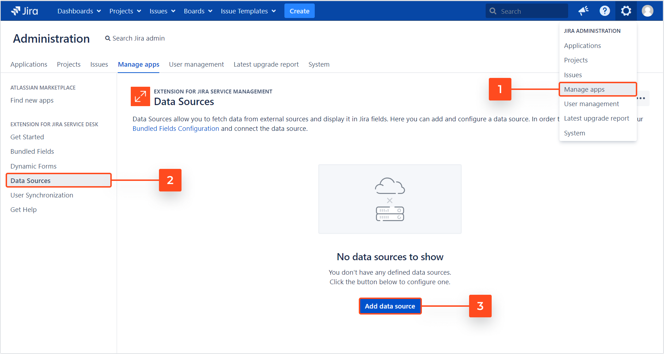Switch to the User management tab
The height and width of the screenshot is (354, 664).
point(196,65)
